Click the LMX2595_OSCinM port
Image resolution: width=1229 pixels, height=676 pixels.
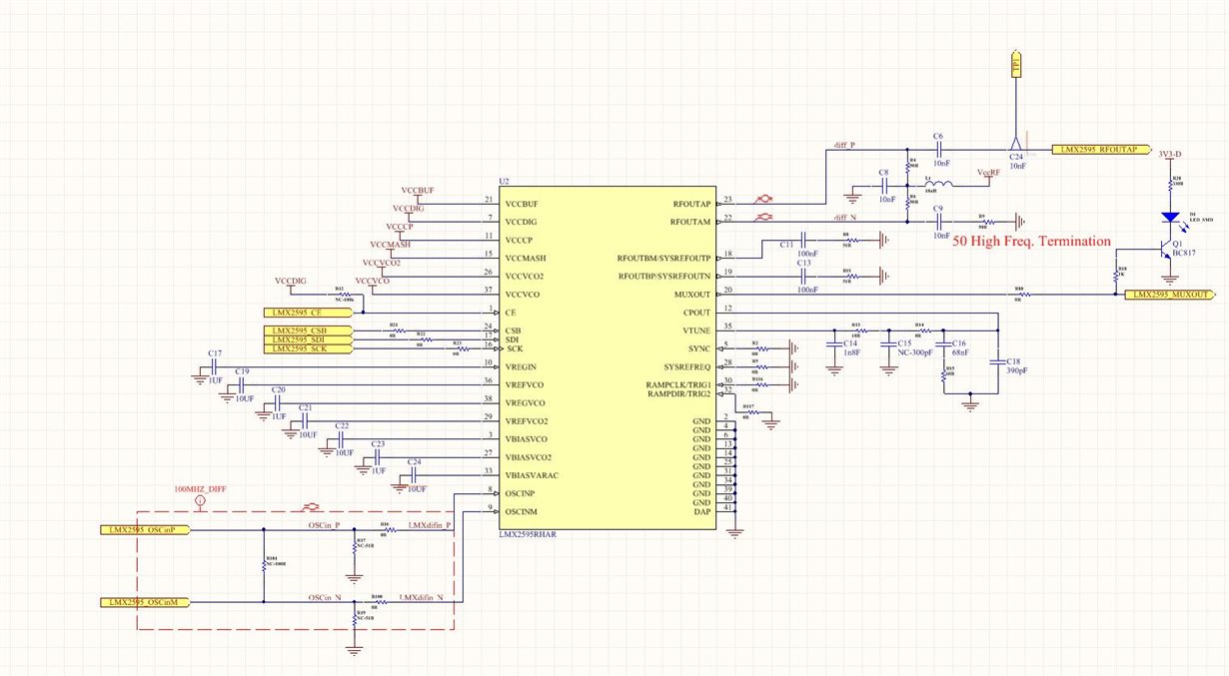point(145,602)
